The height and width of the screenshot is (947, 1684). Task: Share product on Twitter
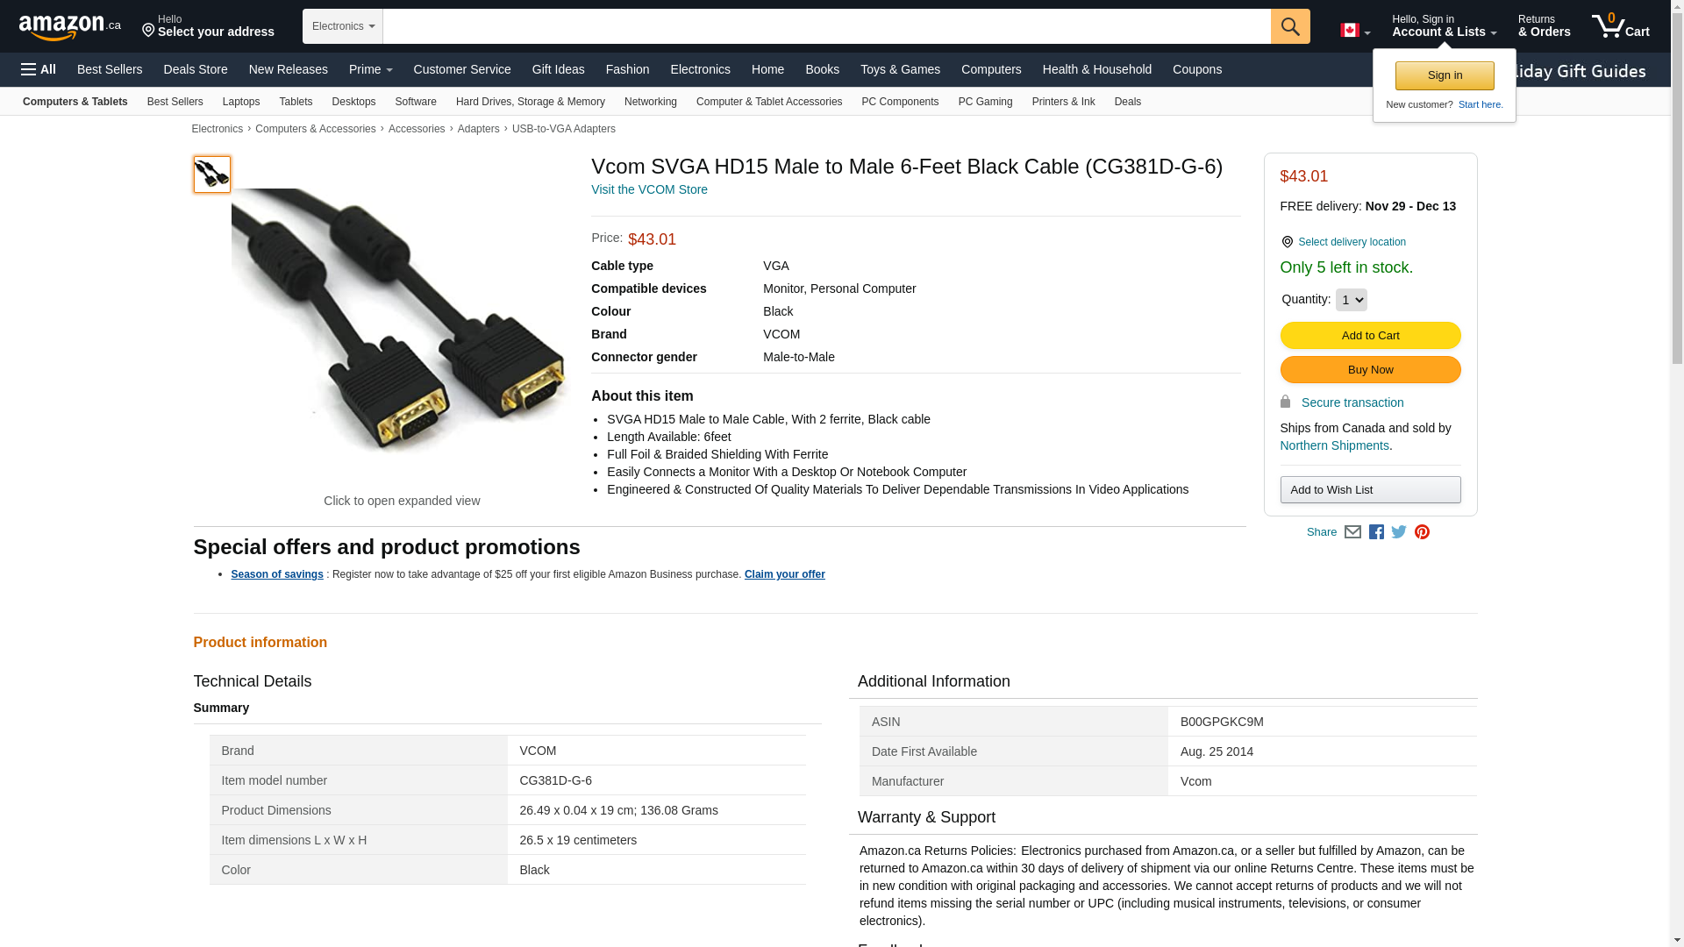click(1399, 532)
